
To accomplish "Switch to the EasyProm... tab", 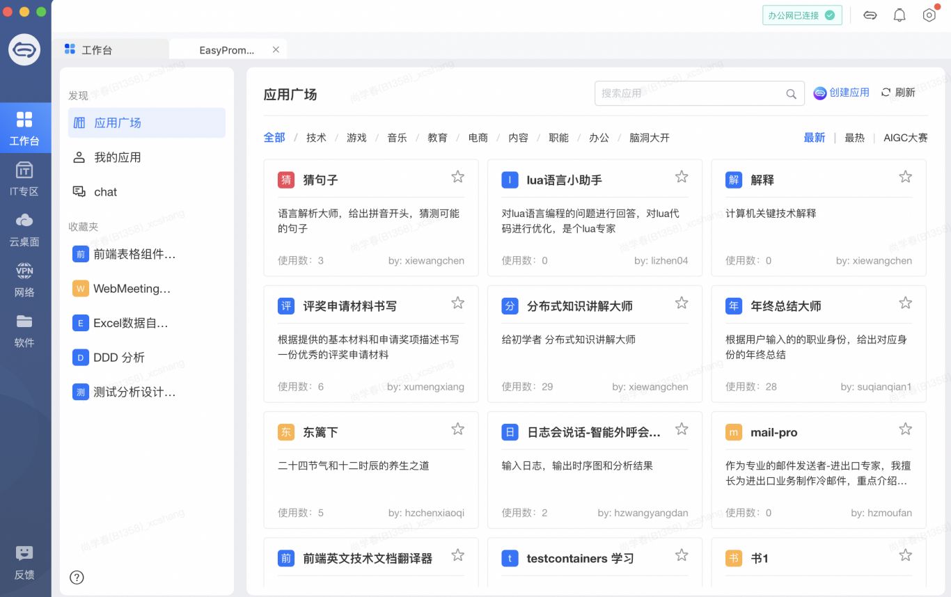I will point(227,50).
